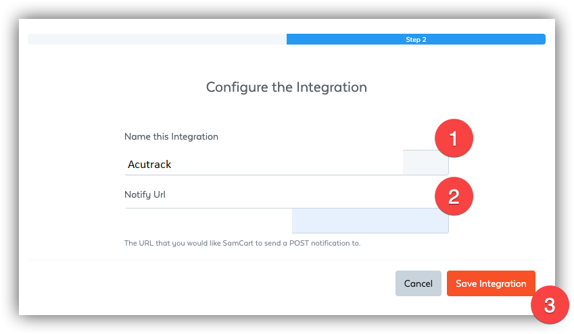Click the Name this Integration label
Image resolution: width=574 pixels, height=334 pixels.
click(x=171, y=137)
